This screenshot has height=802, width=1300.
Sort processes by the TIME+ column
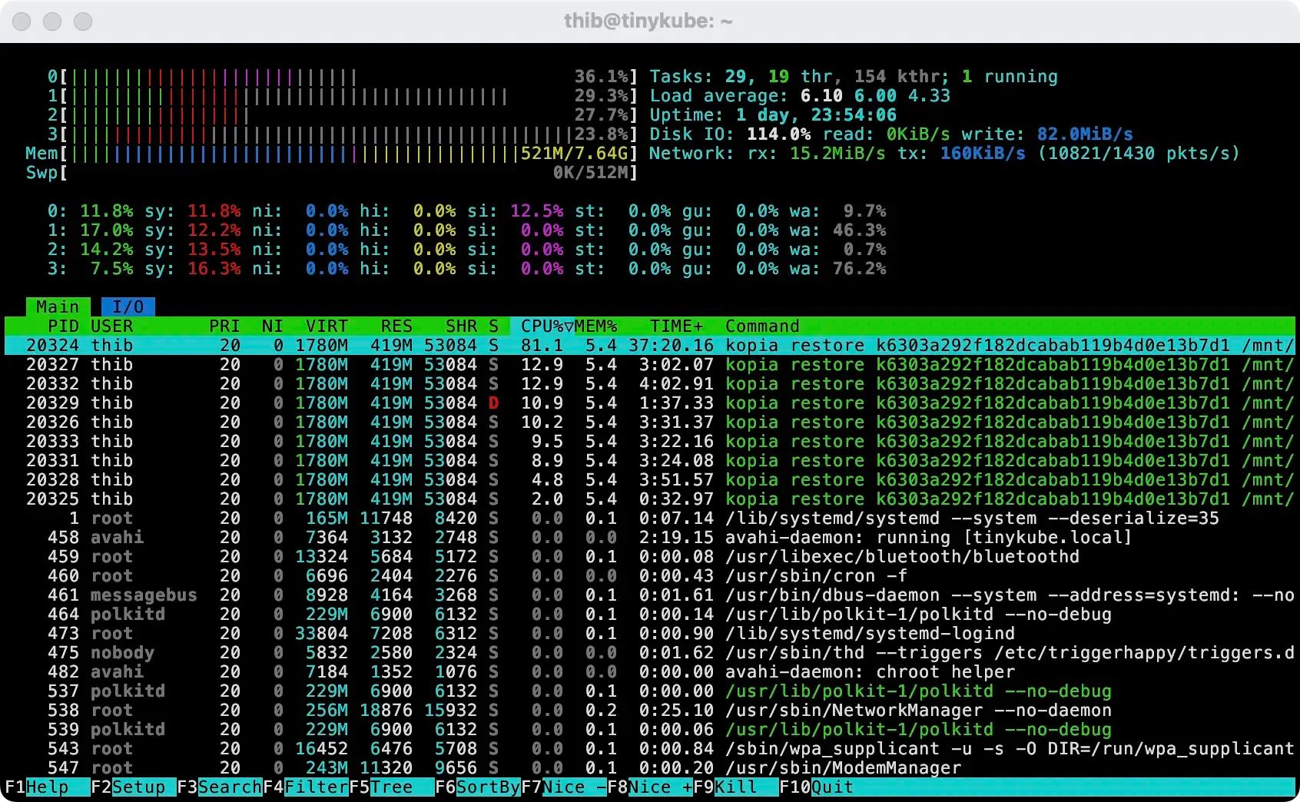click(x=676, y=326)
